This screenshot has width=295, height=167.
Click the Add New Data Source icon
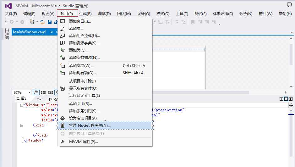click(x=63, y=58)
